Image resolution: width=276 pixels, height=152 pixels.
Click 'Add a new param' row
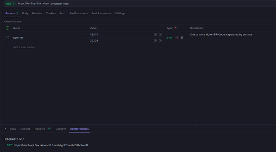[x=24, y=47]
